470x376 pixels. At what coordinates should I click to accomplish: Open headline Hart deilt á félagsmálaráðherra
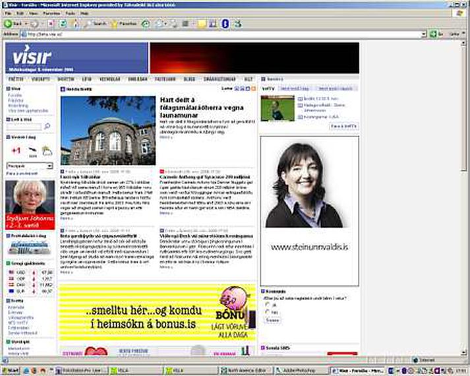tap(202, 108)
